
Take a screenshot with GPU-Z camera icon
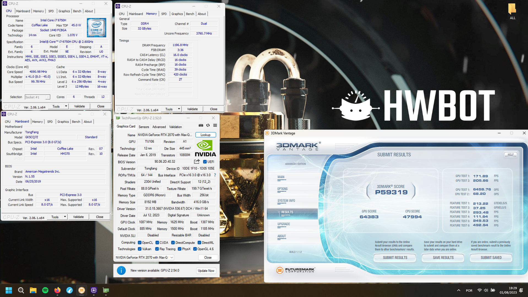pyautogui.click(x=201, y=125)
